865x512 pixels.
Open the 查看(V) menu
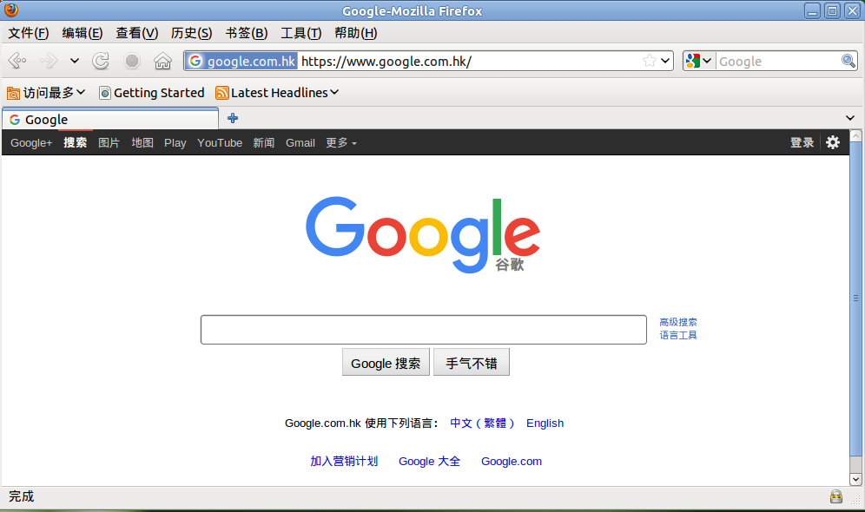[137, 33]
